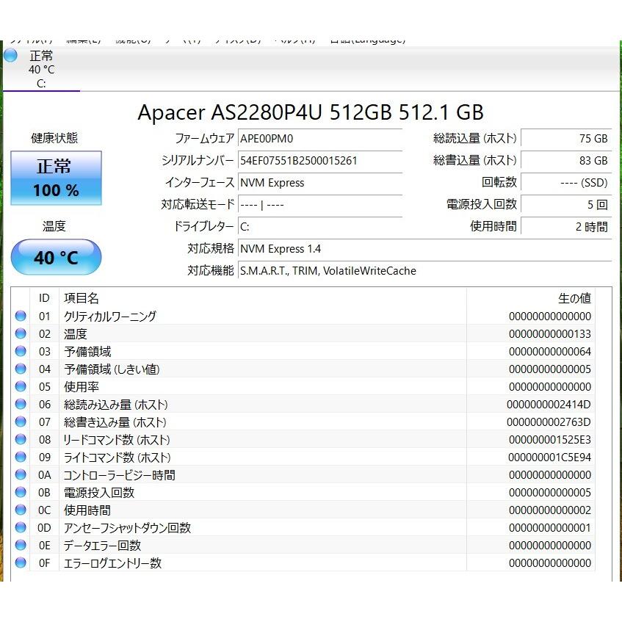Click the status circle for row 09 ライトコマンド数
Screen dimensions: 622x622
point(21,457)
